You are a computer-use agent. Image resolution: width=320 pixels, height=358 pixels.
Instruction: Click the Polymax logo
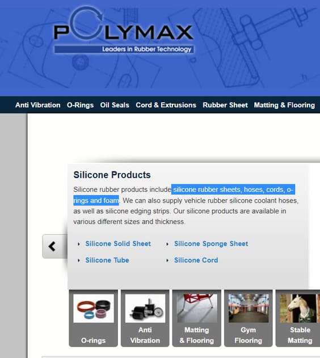coord(124,31)
